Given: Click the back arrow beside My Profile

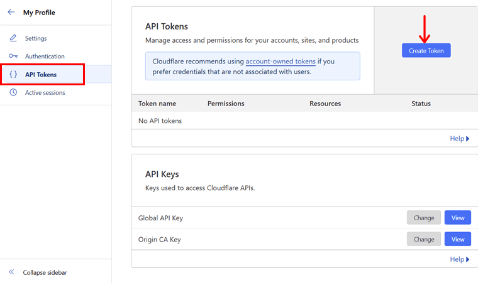Looking at the screenshot, I should pyautogui.click(x=11, y=12).
